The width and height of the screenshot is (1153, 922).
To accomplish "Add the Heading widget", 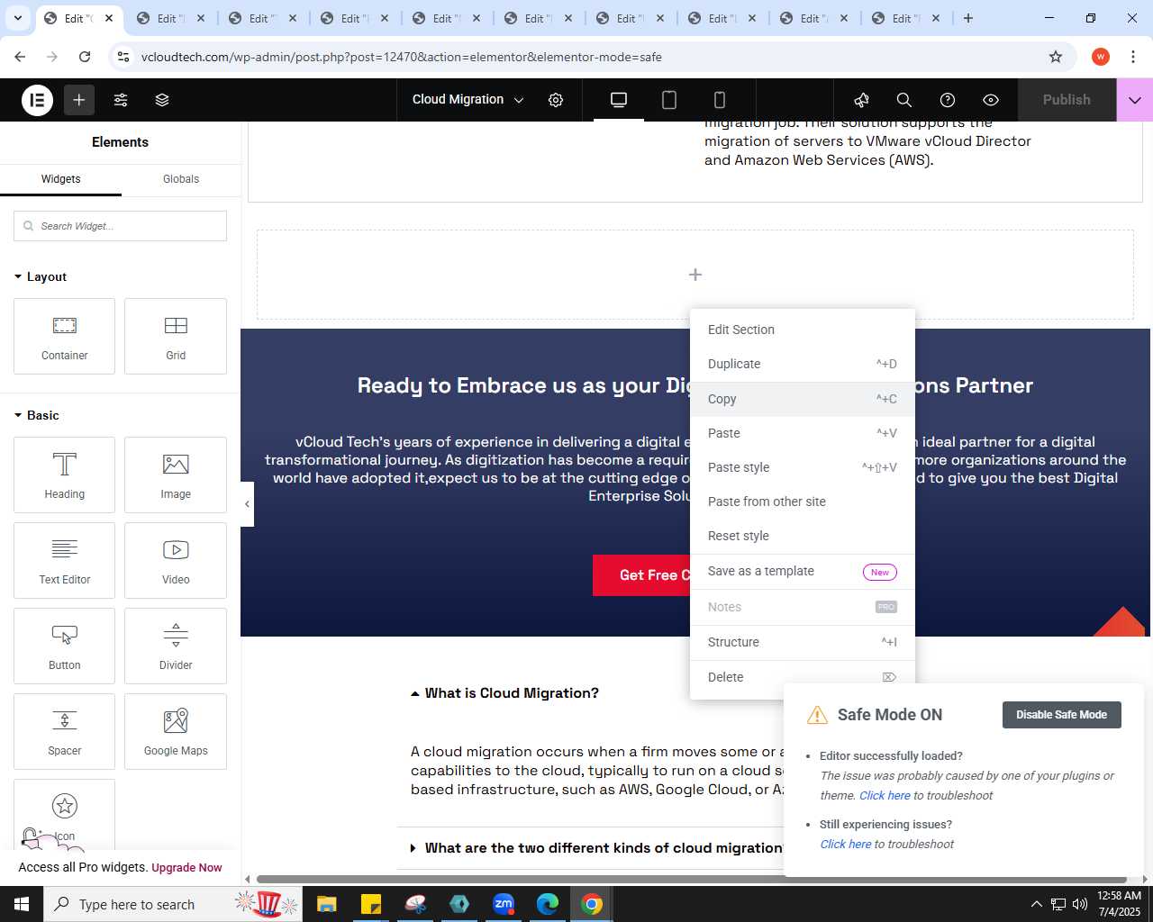I will (x=65, y=475).
